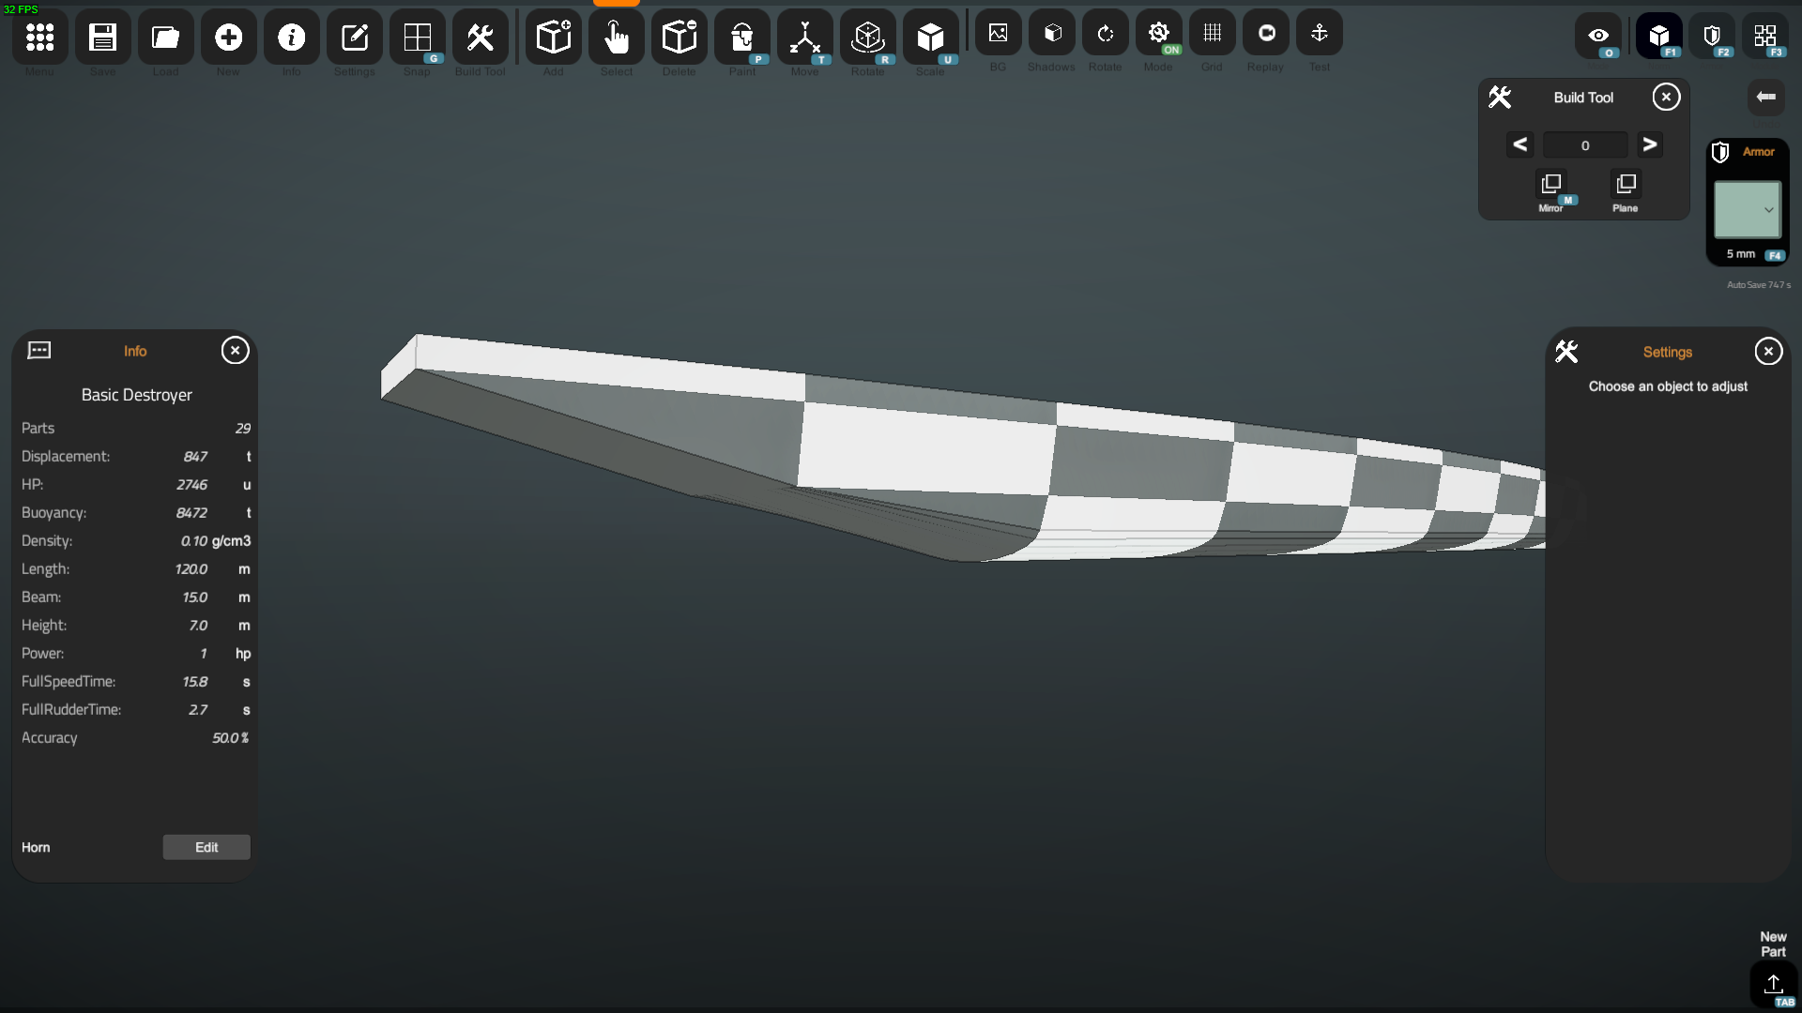This screenshot has width=1802, height=1013.
Task: Activate the Move tool
Action: coord(804,38)
